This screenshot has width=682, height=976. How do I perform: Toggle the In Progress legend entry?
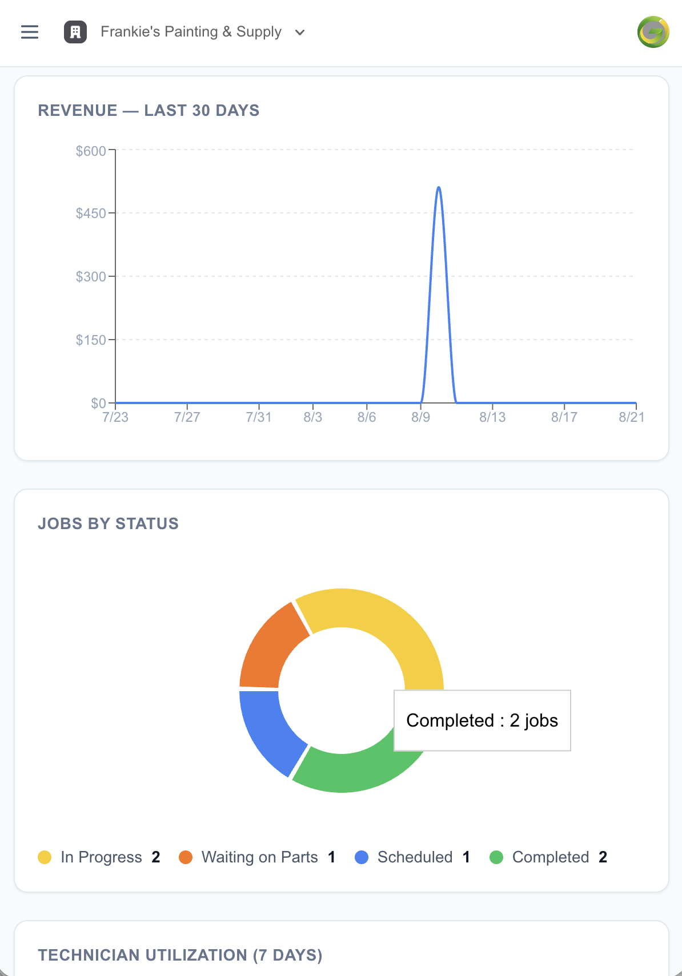point(99,857)
